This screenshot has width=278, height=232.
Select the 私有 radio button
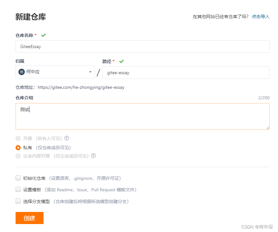18,147
